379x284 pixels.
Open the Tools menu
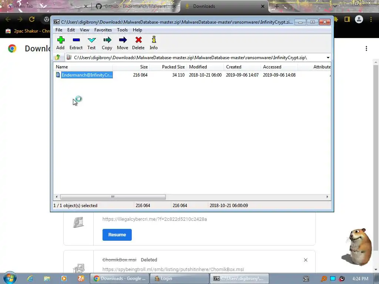pos(122,30)
